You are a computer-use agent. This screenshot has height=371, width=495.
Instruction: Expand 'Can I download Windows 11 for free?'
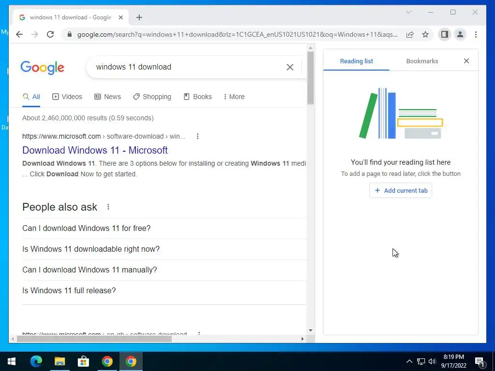164,228
